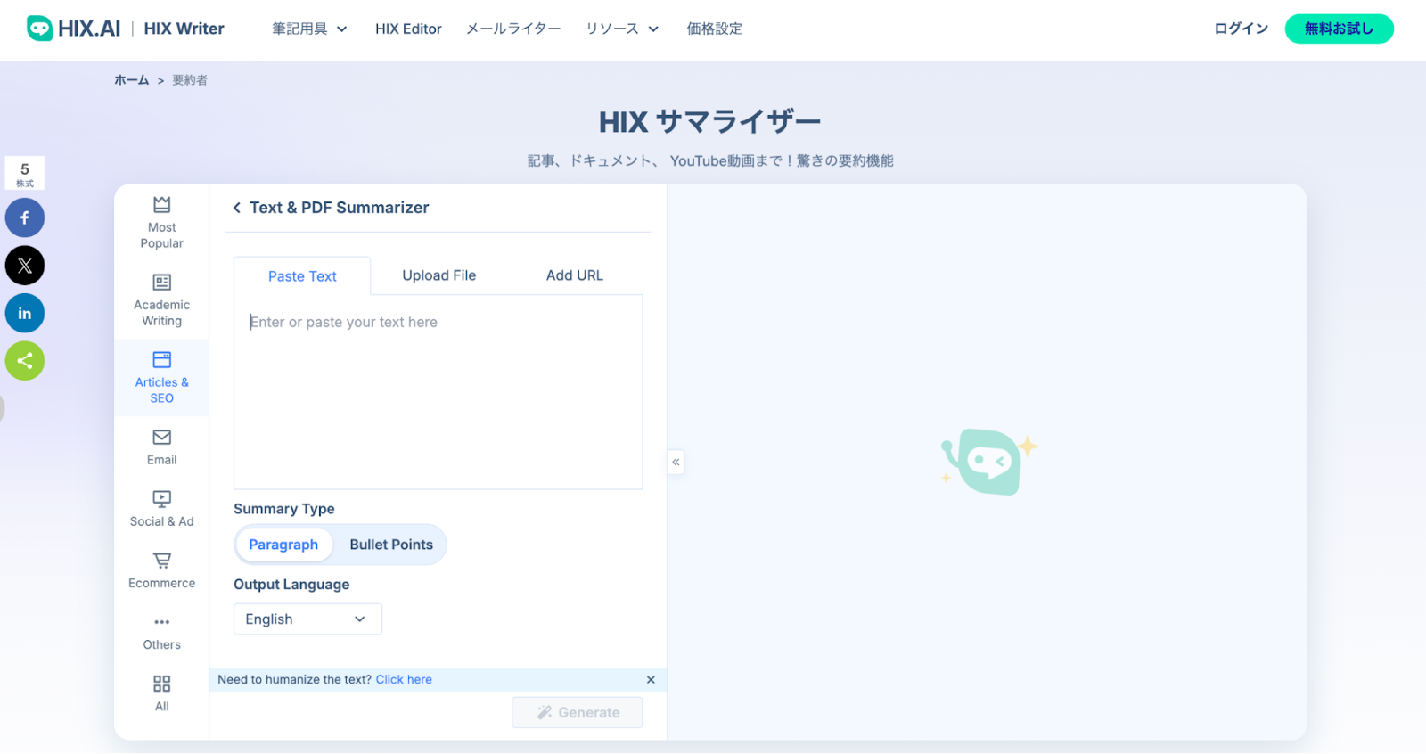Open the Email envelope category

tap(161, 438)
